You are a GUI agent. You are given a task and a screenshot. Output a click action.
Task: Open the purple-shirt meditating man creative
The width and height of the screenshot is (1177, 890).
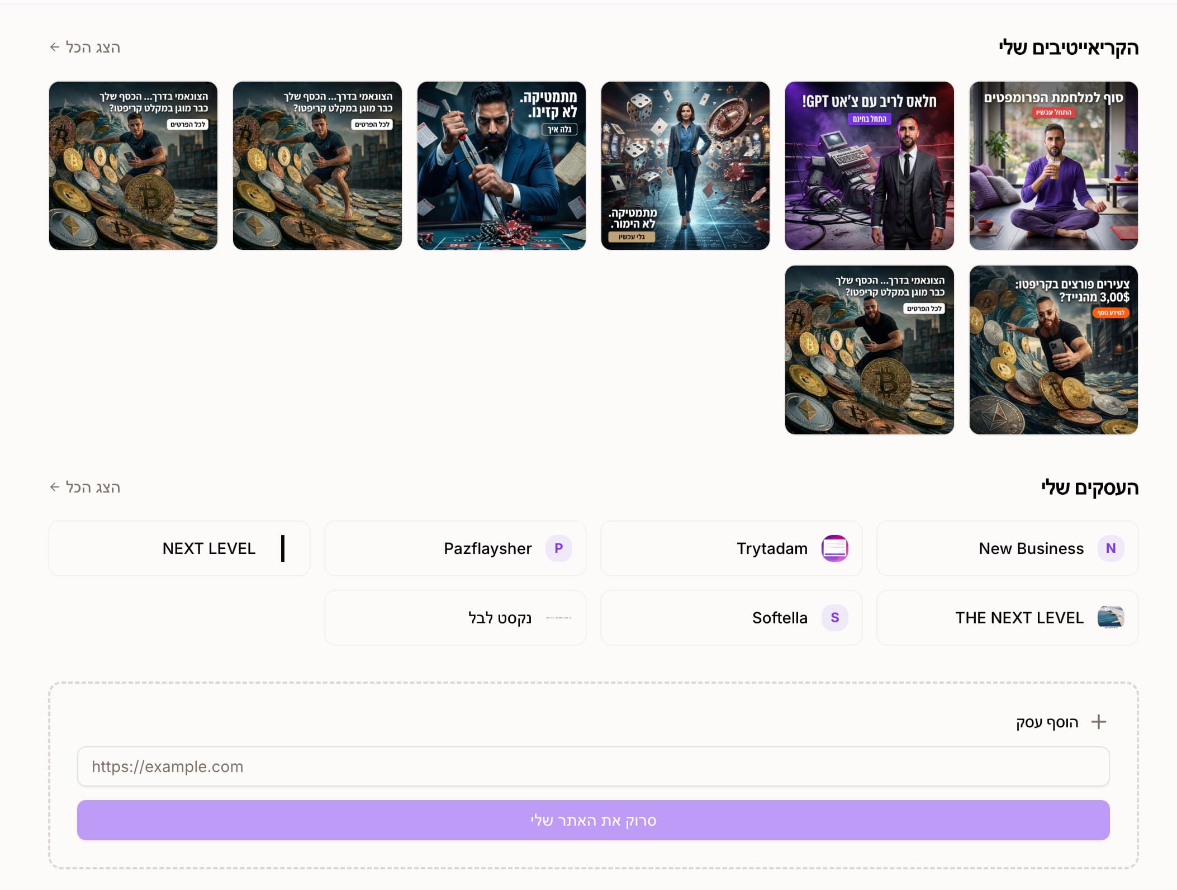coord(1053,166)
